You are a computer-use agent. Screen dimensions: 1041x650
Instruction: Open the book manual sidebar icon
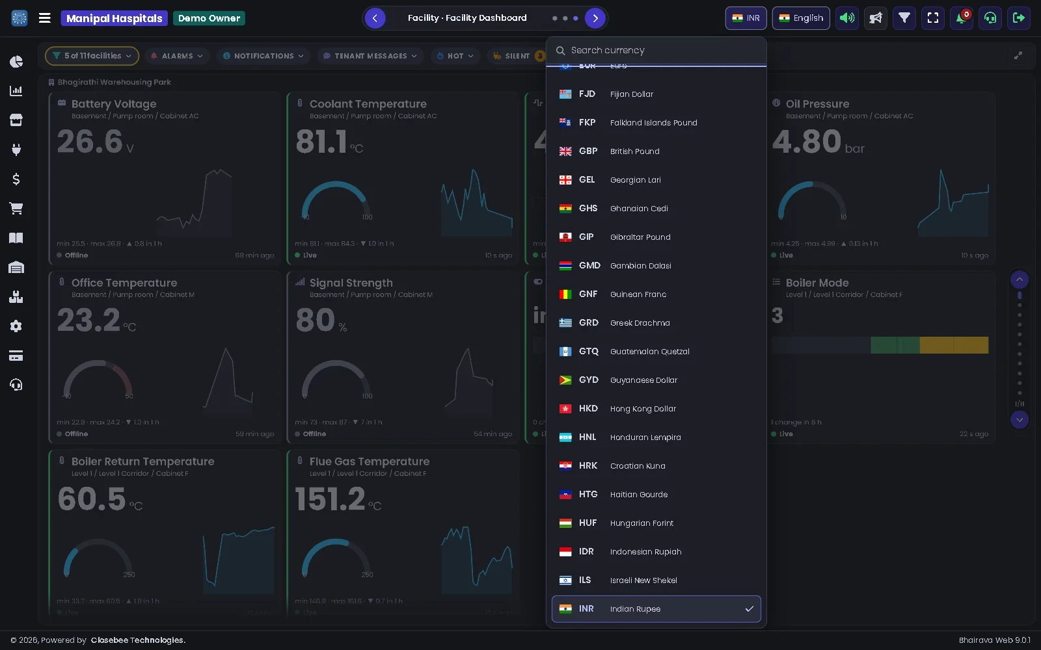[16, 238]
